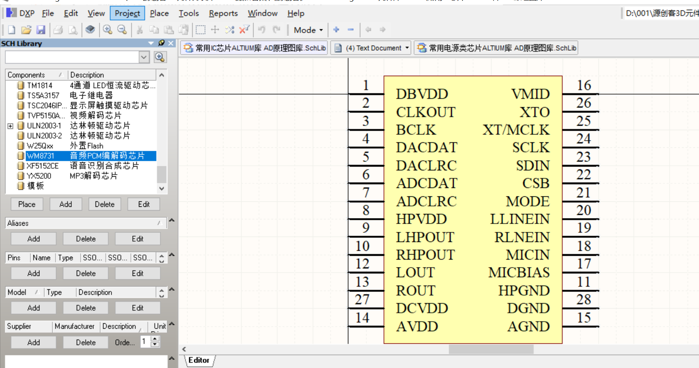Expand the ULN2003-1 component tree node
The height and width of the screenshot is (368, 699).
(x=10, y=126)
